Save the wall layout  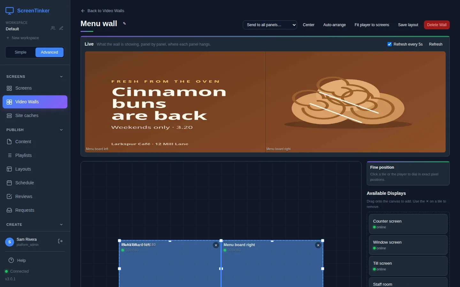tap(408, 25)
